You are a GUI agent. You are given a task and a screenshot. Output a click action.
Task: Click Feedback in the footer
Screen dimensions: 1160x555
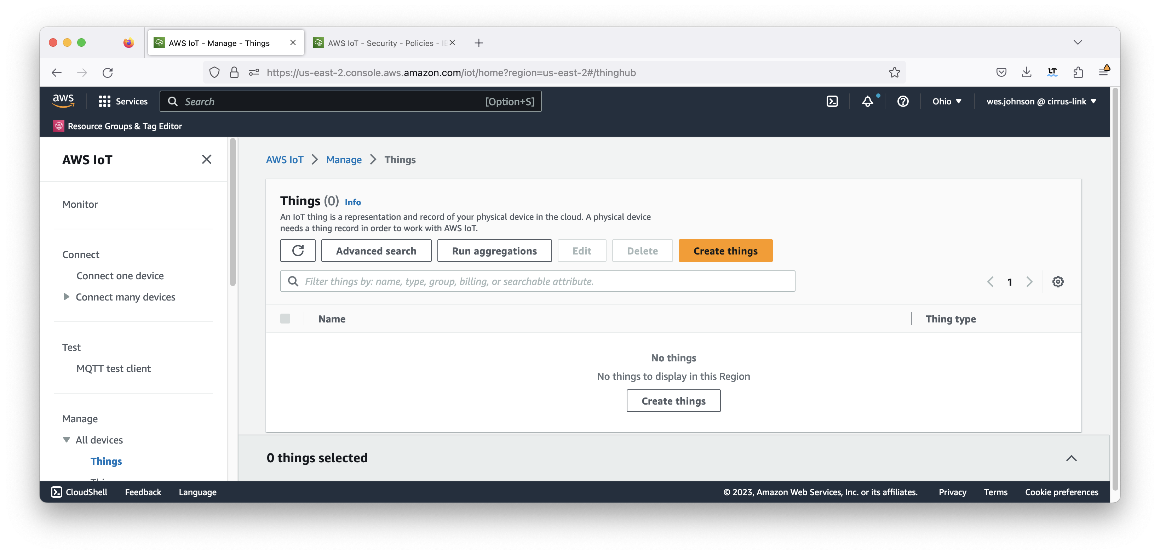pyautogui.click(x=143, y=492)
